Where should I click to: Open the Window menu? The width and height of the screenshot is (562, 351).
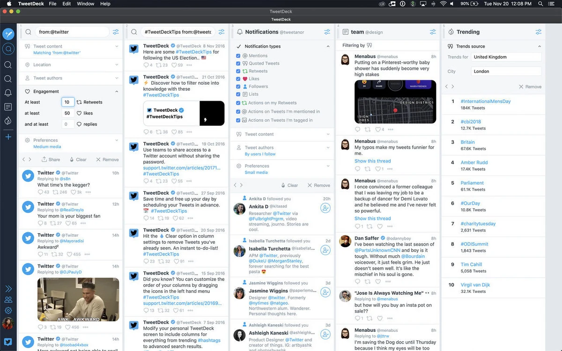point(85,4)
